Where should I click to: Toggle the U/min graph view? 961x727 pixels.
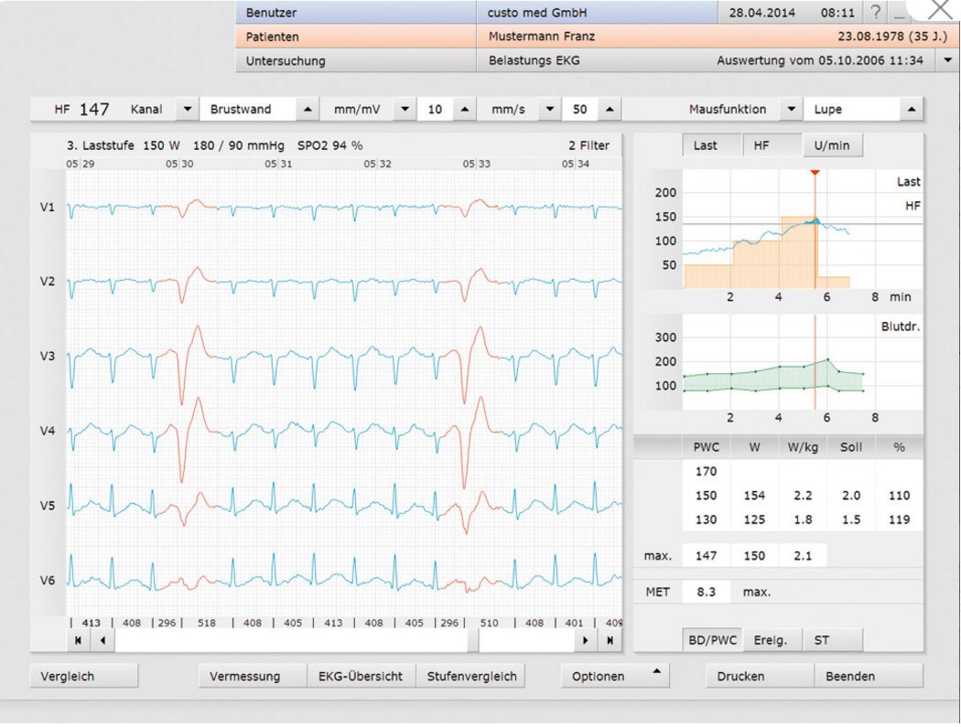tap(832, 145)
